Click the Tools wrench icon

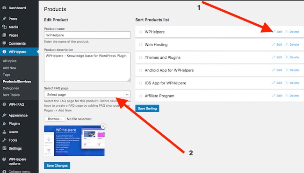coord(4,140)
